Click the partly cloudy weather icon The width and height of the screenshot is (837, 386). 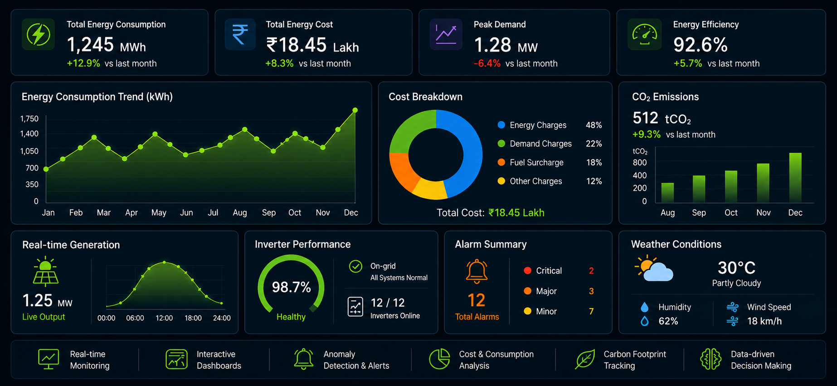click(654, 269)
